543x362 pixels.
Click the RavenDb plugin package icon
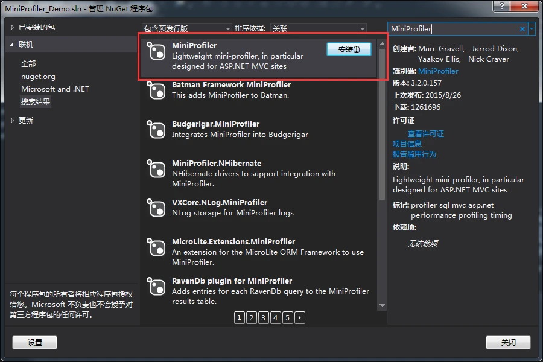coord(156,287)
